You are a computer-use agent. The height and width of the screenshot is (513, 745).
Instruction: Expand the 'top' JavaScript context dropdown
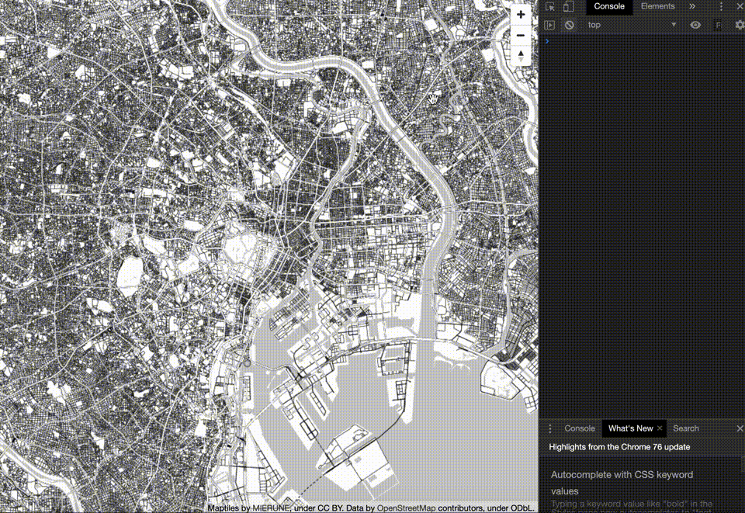[632, 25]
